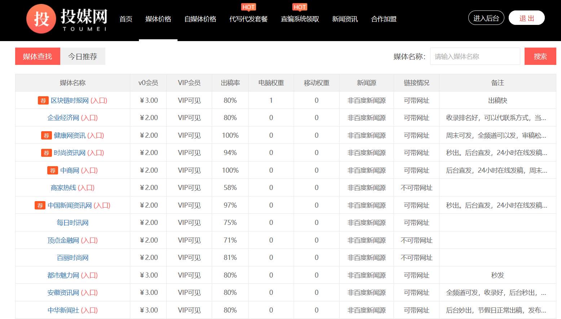561x319 pixels.
Task: Click (入口) next to 都市魅力网
Action: [x=89, y=275]
